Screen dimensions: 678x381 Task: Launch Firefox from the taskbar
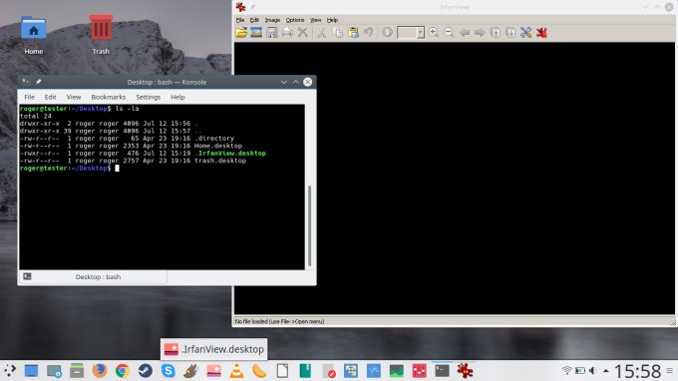(100, 371)
